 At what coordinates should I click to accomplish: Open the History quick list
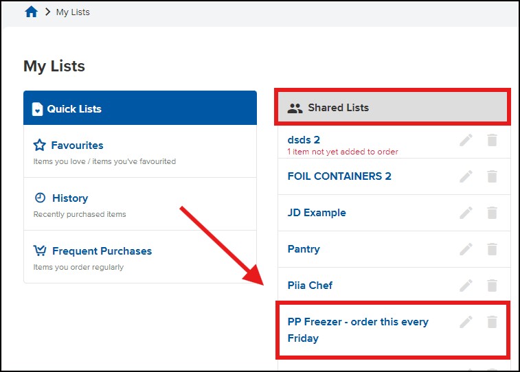click(69, 198)
